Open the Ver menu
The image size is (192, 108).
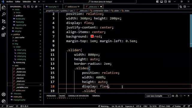coord(34,1)
